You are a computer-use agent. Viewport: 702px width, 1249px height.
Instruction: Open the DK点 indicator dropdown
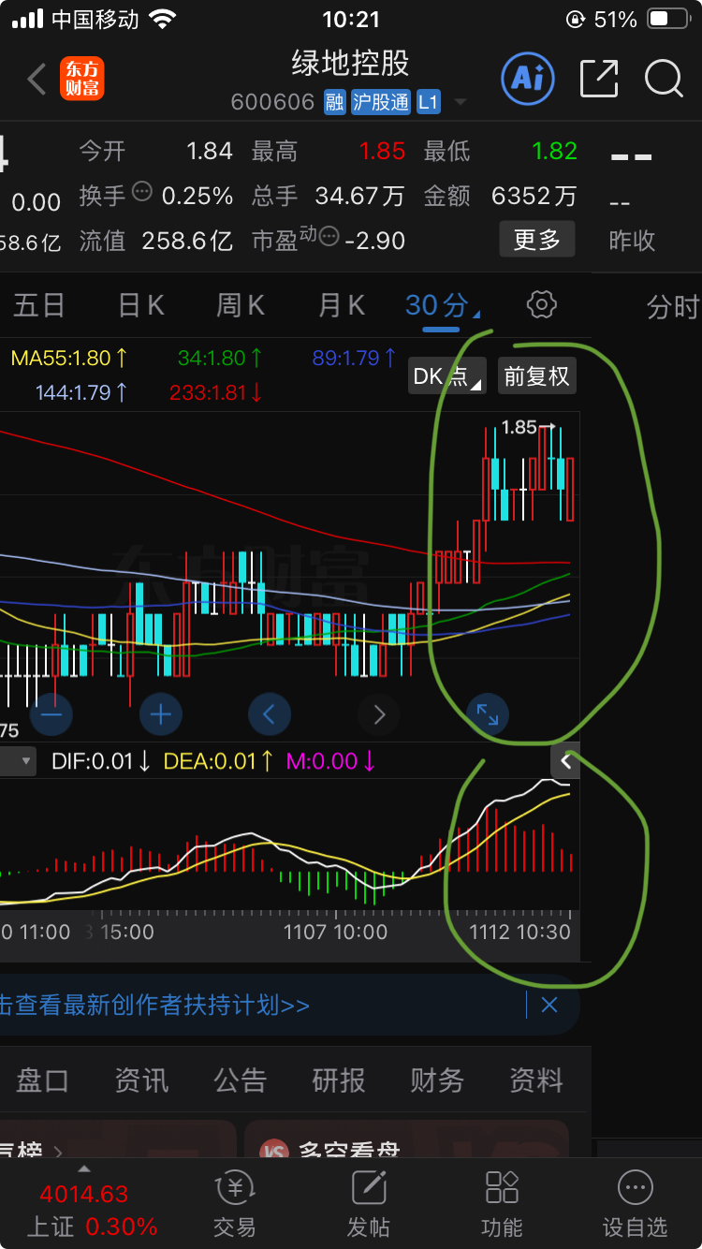pyautogui.click(x=447, y=376)
